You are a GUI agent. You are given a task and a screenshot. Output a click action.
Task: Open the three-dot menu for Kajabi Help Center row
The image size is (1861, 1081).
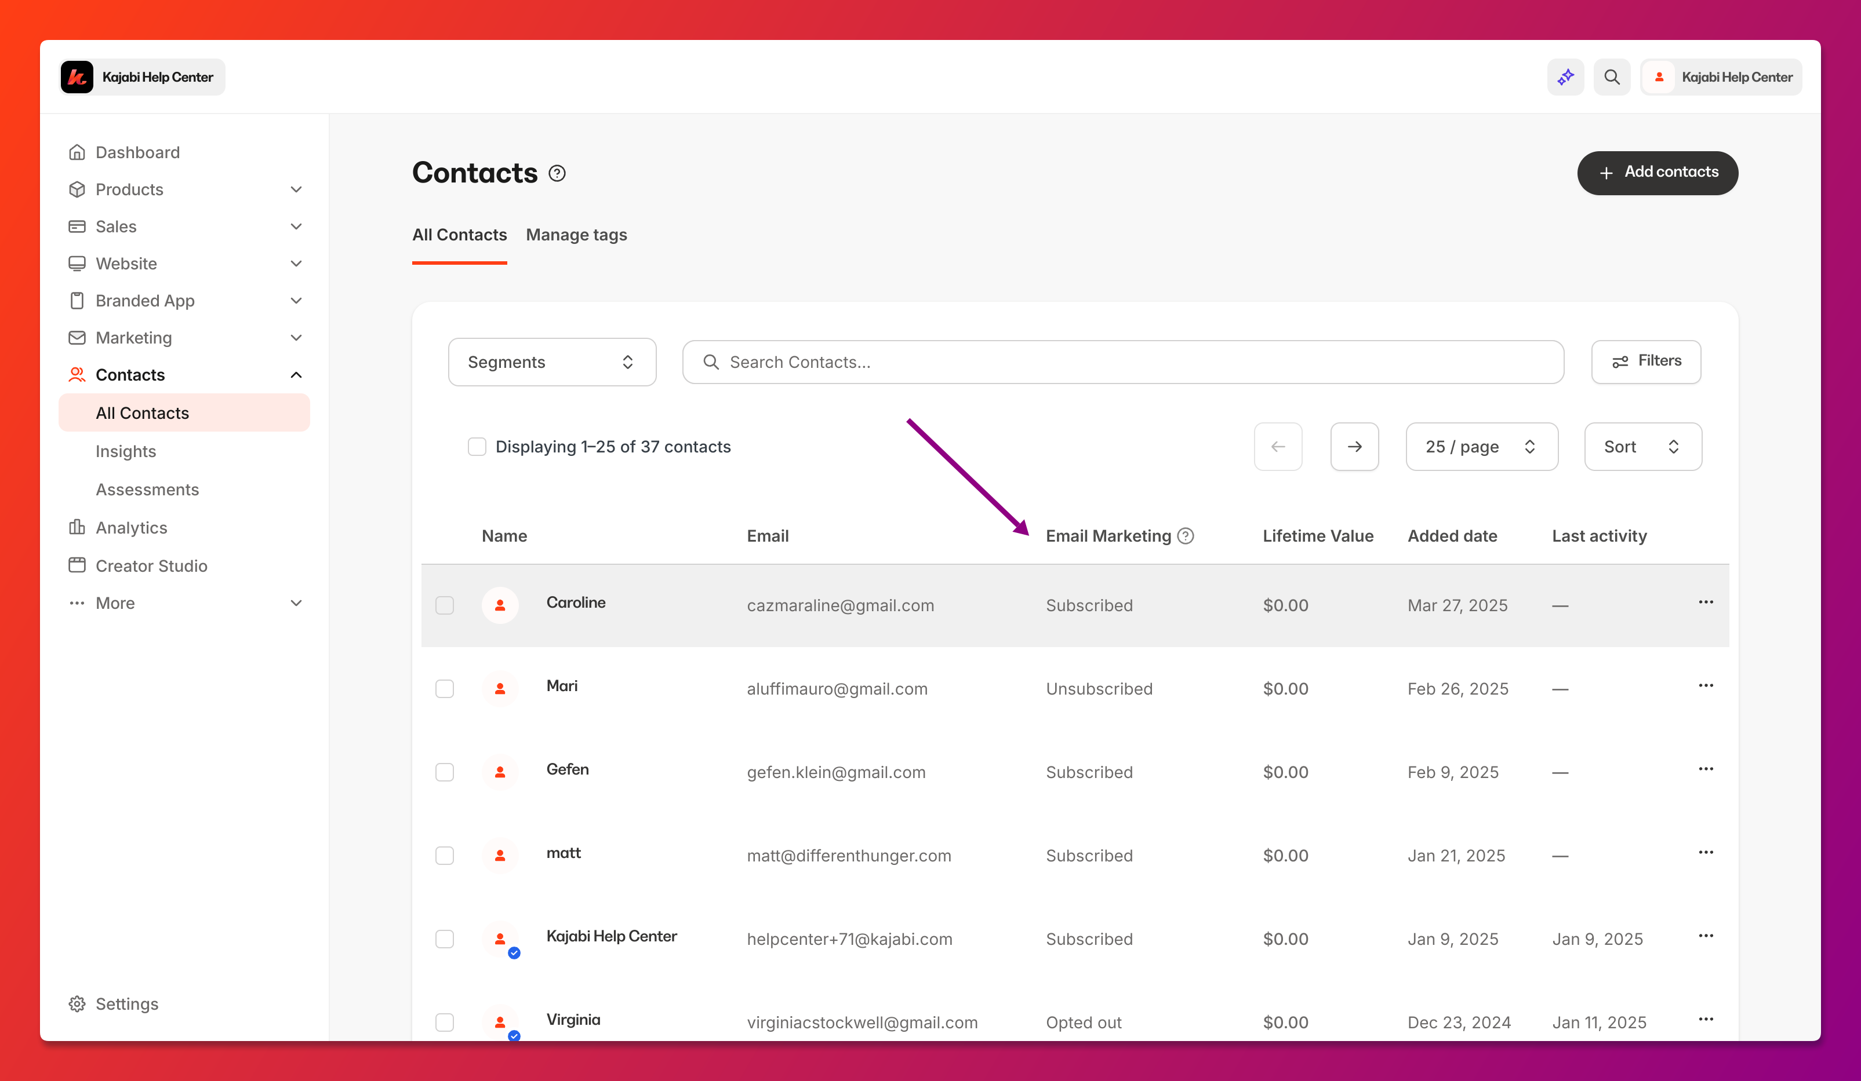click(1706, 936)
